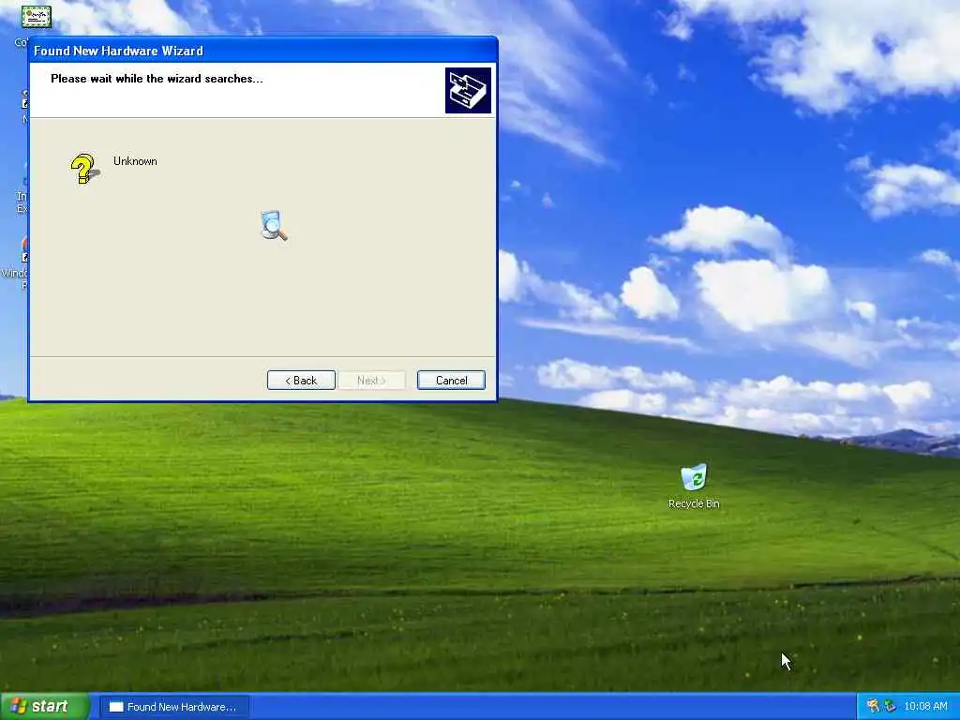Viewport: 960px width, 720px height.
Task: Select the Found New Hardware taskbar button
Action: [173, 707]
